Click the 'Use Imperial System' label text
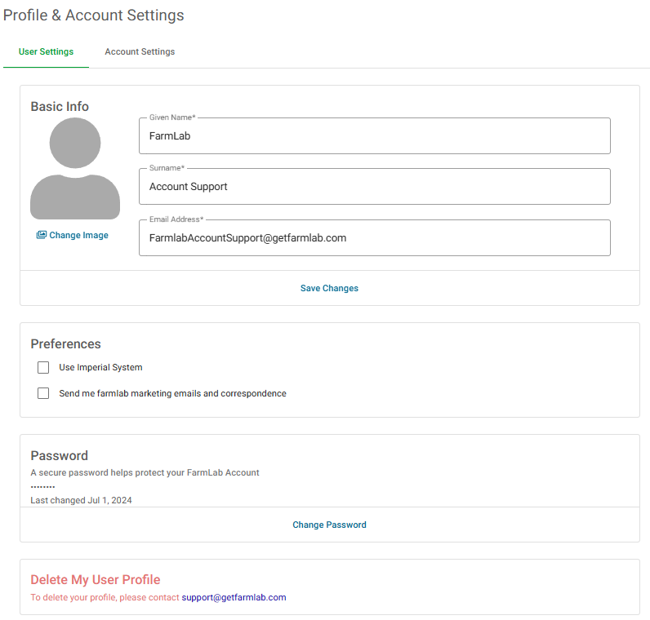This screenshot has width=650, height=620. (100, 368)
